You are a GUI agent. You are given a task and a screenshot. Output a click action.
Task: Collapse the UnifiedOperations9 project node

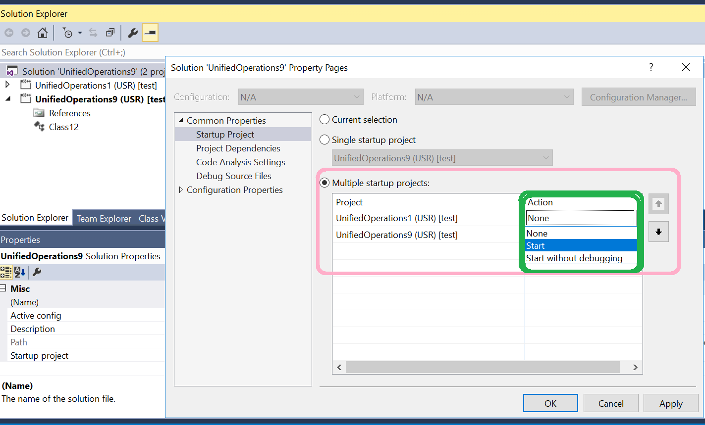(7, 98)
